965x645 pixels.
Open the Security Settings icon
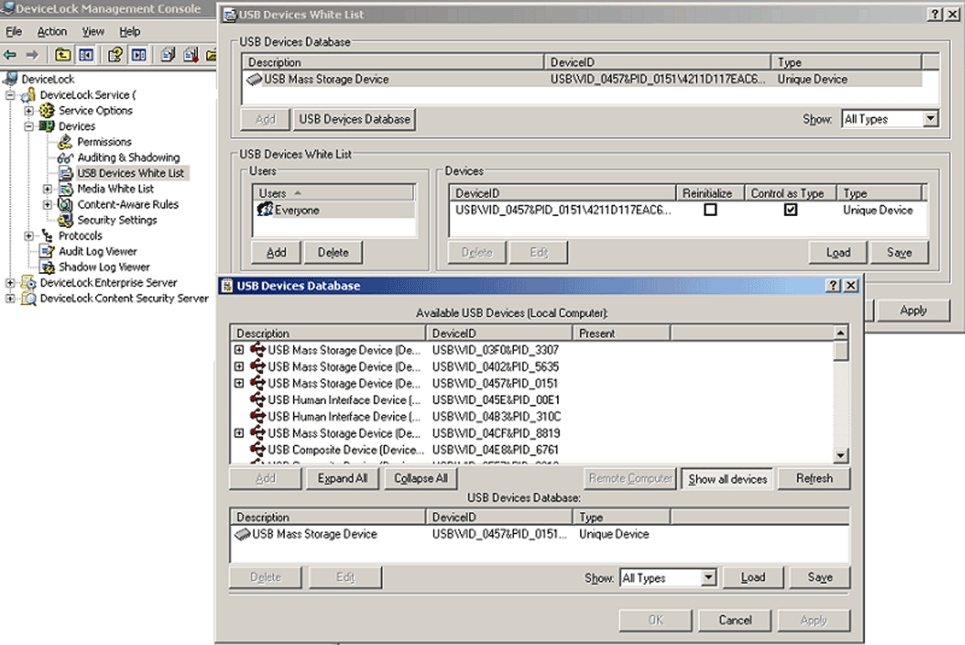coord(65,220)
